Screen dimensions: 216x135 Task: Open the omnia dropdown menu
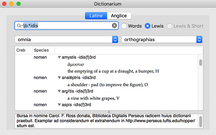67,40
